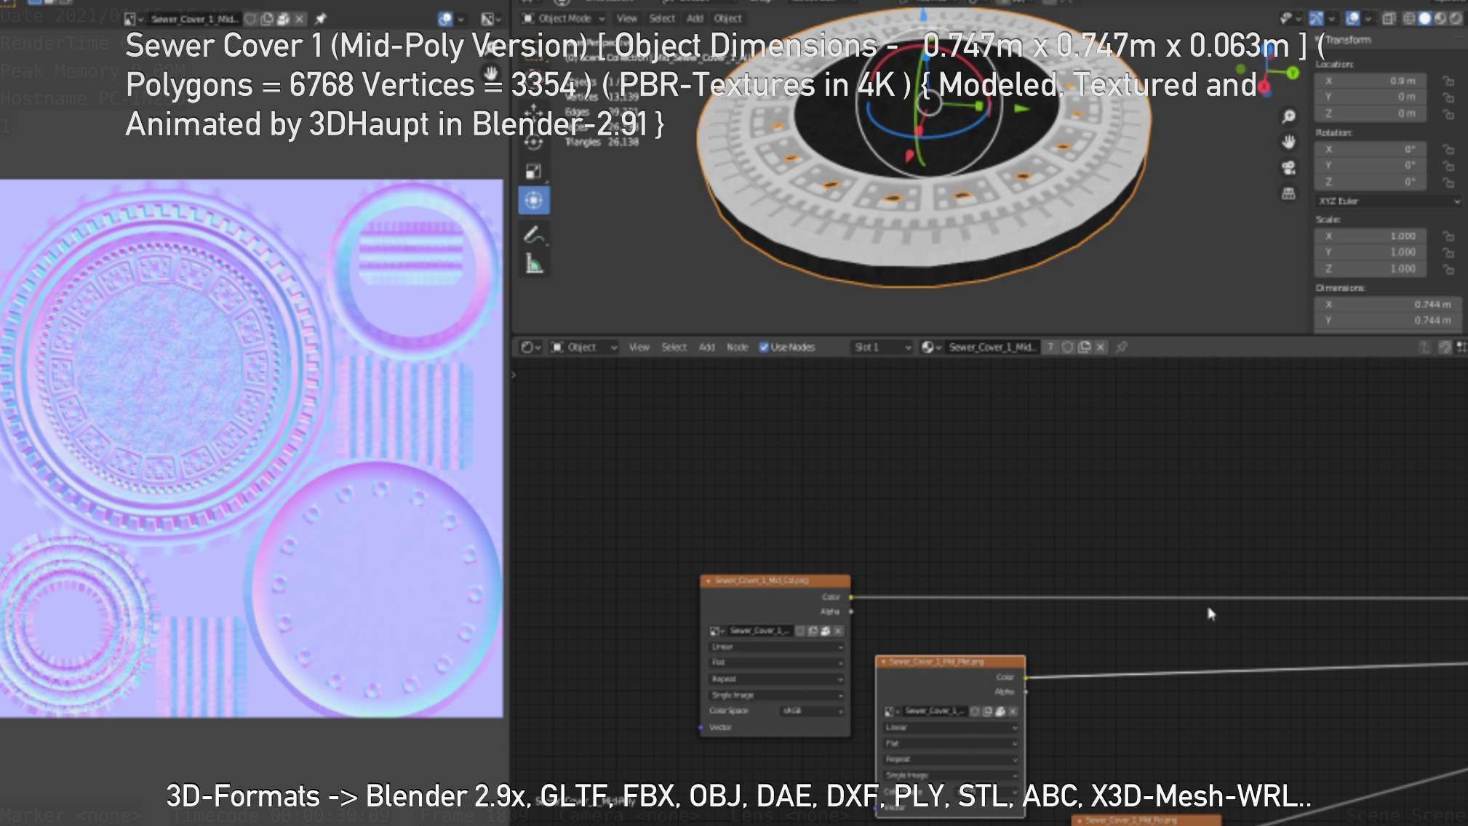Viewport: 1468px width, 826px height.
Task: Toggle X-Ray in the 3D viewport header
Action: (1389, 18)
